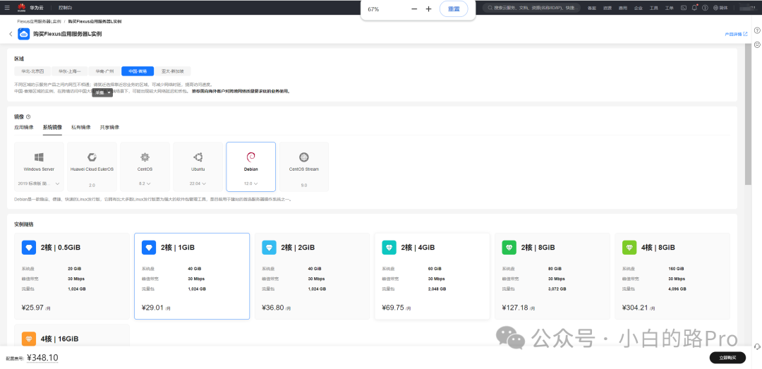
Task: Choose the 2核 | 1GiB instance card
Action: [x=192, y=276]
